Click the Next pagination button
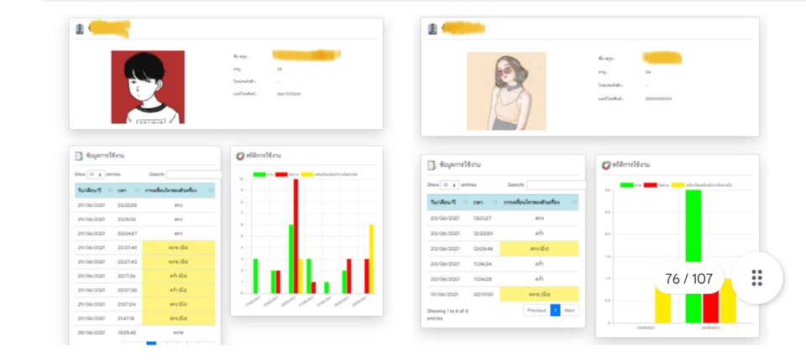The image size is (806, 362). point(569,310)
